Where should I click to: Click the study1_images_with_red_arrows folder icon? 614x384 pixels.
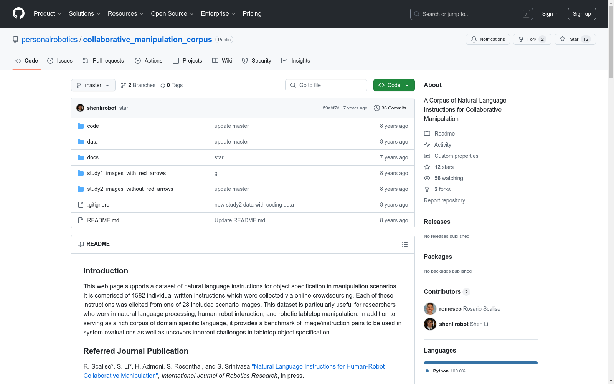[81, 173]
